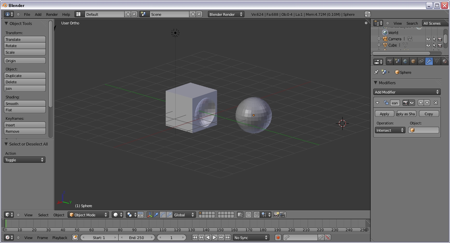
Task: Click the Object menu in the viewport header
Action: pos(59,215)
